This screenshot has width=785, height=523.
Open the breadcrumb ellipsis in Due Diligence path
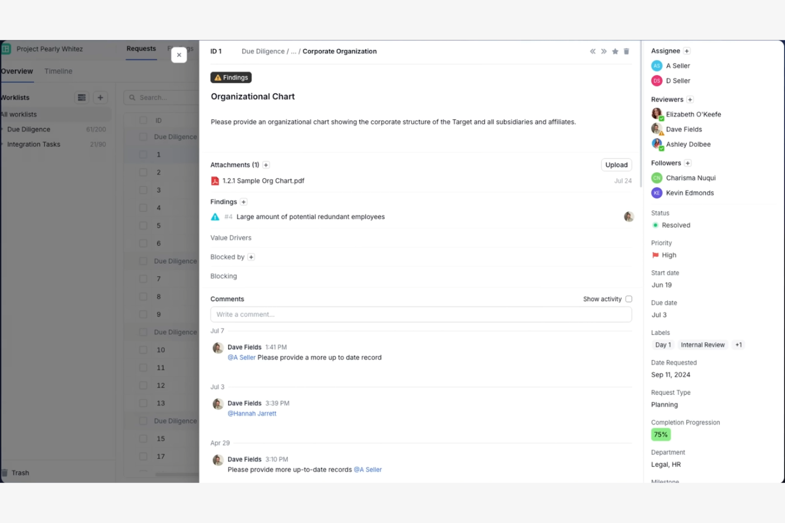(x=294, y=51)
